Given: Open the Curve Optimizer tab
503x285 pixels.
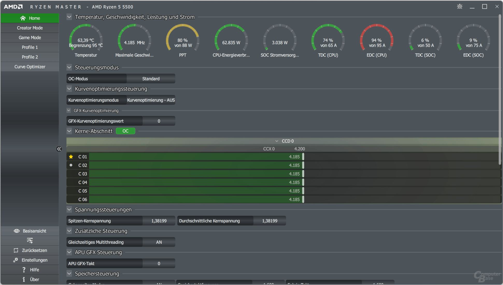Looking at the screenshot, I should [30, 67].
